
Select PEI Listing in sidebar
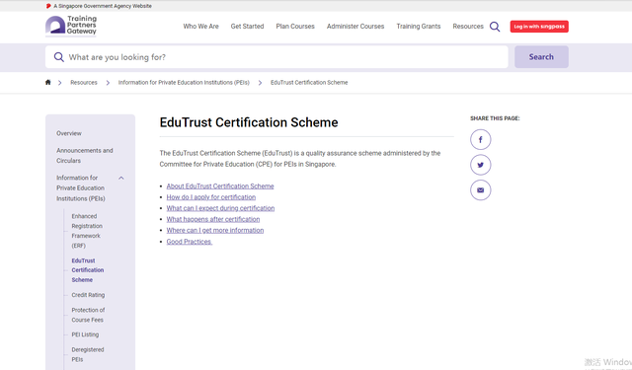click(85, 334)
